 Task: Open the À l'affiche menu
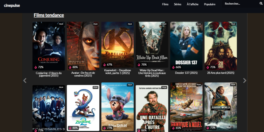193,4
